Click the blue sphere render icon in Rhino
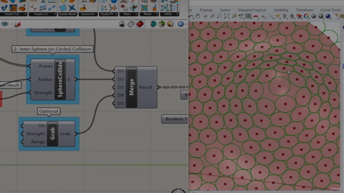The image size is (344, 193). tap(328, 17)
